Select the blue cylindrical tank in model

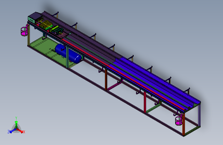[68, 54]
